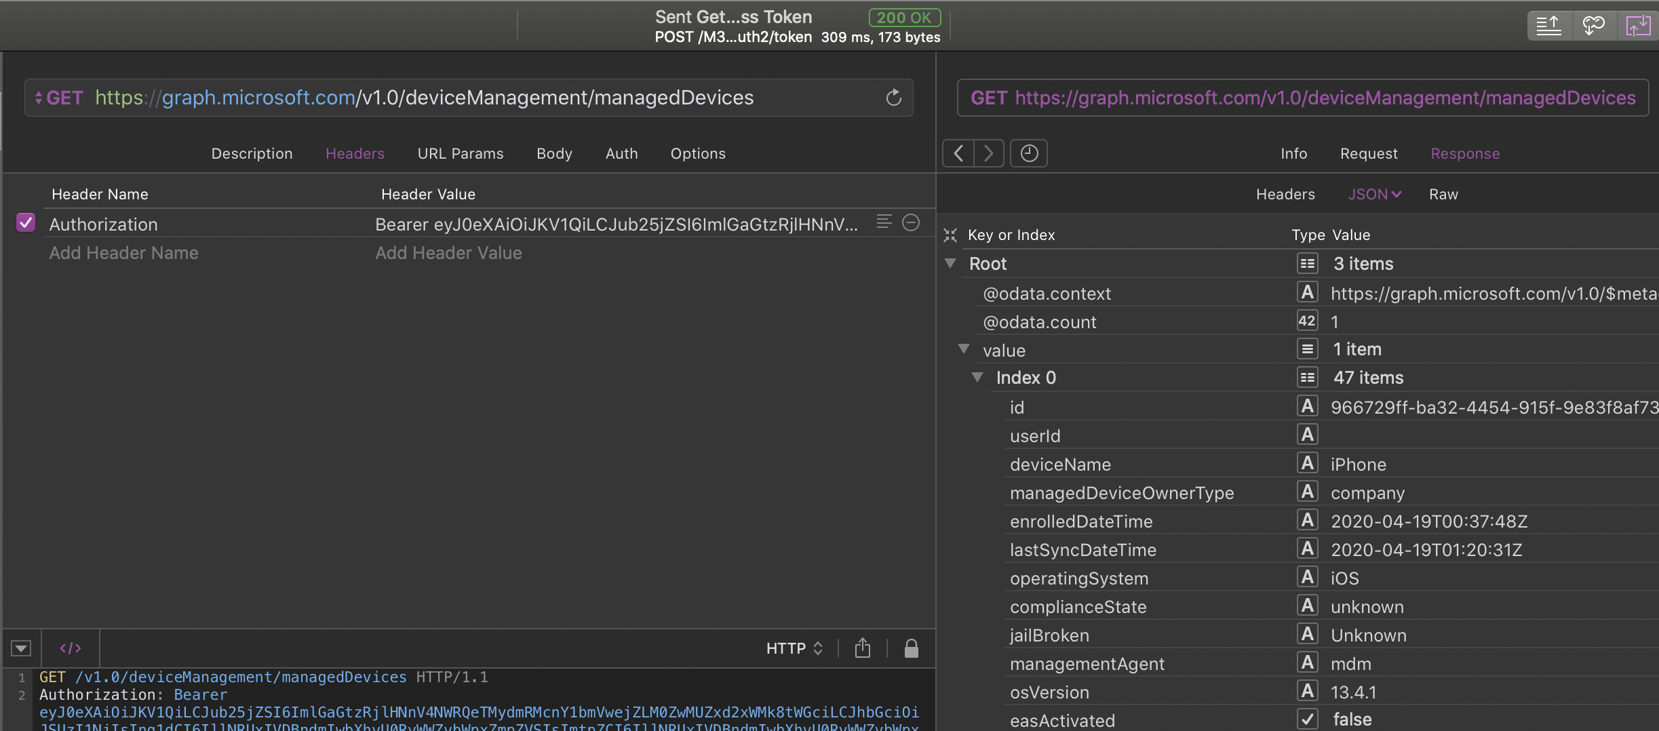Click the Header Name column heading
The width and height of the screenshot is (1659, 731).
[x=100, y=195]
